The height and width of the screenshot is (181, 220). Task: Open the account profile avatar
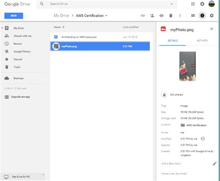point(212,4)
